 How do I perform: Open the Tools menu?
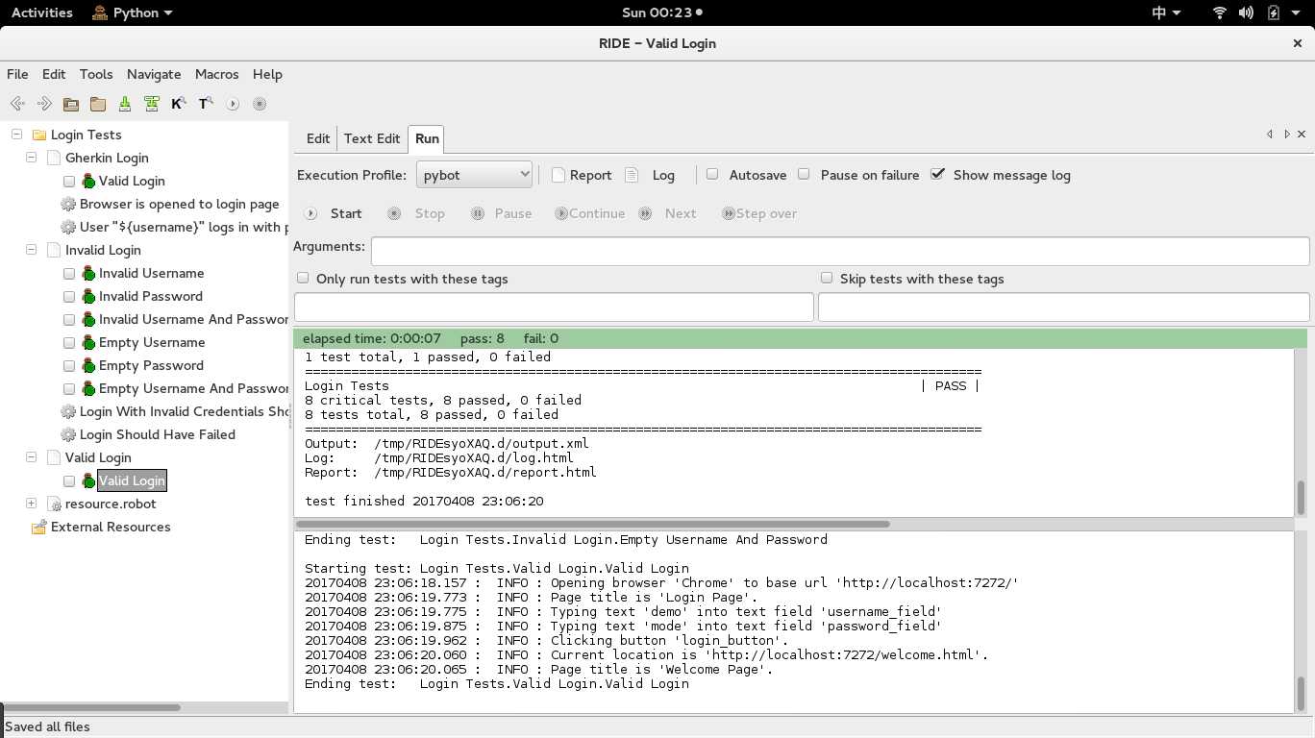pos(96,74)
